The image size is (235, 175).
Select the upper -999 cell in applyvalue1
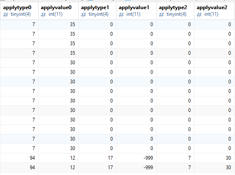coord(136,158)
